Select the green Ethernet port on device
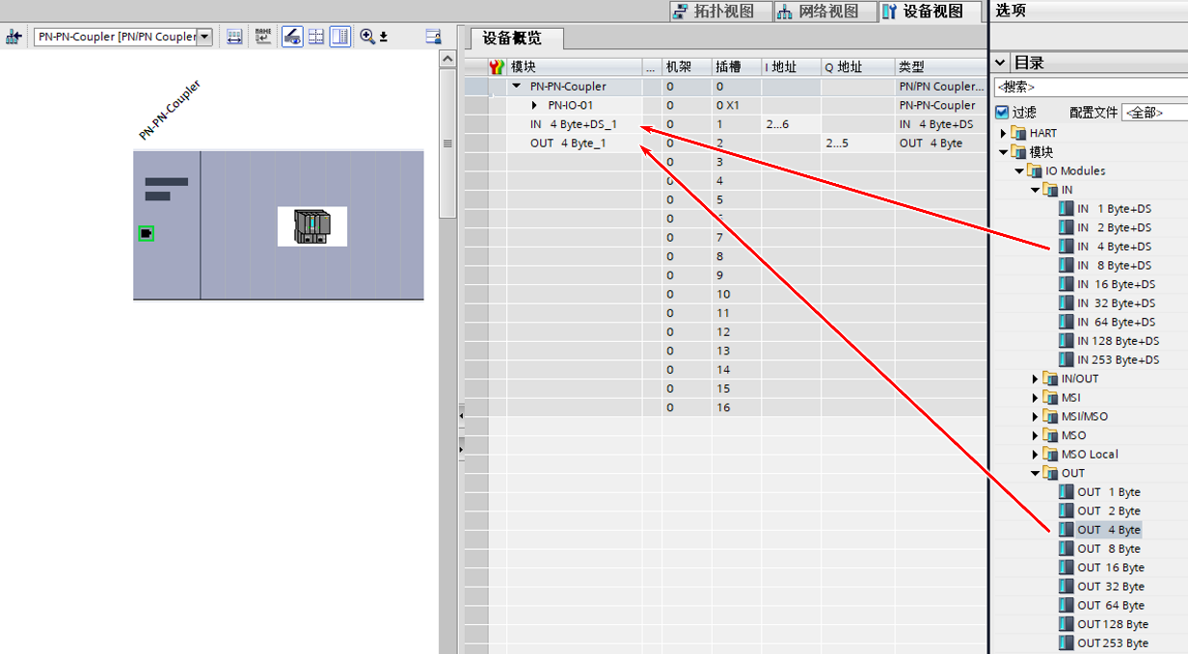This screenshot has width=1188, height=654. click(146, 233)
